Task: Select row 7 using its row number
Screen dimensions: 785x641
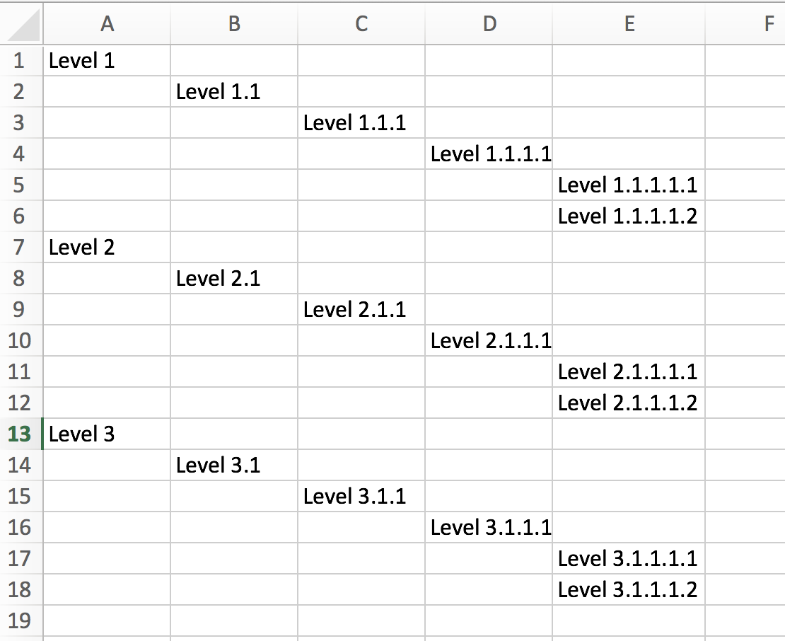Action: [21, 247]
